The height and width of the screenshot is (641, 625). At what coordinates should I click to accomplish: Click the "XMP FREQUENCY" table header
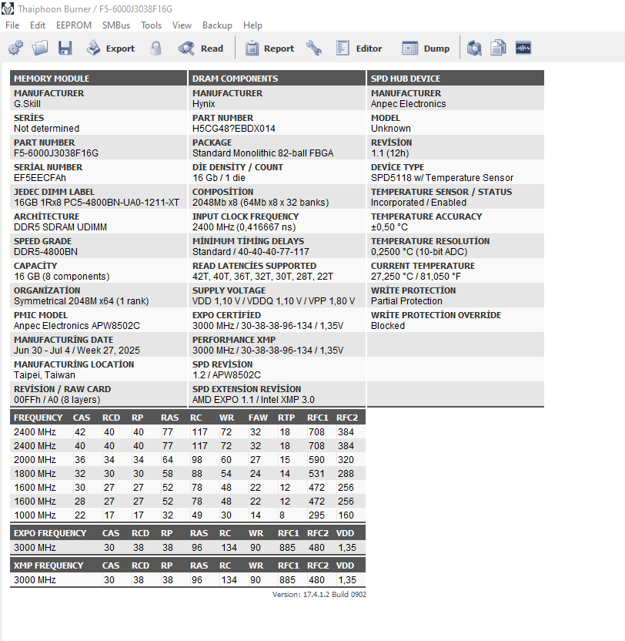(48, 565)
